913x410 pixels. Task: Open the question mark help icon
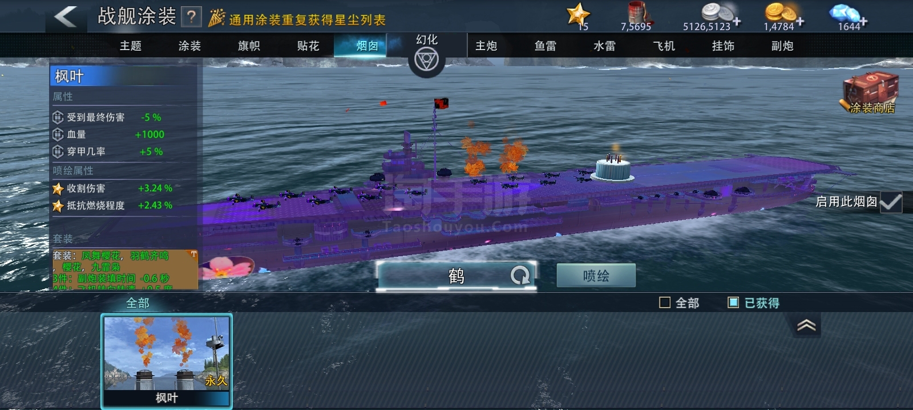(x=192, y=17)
